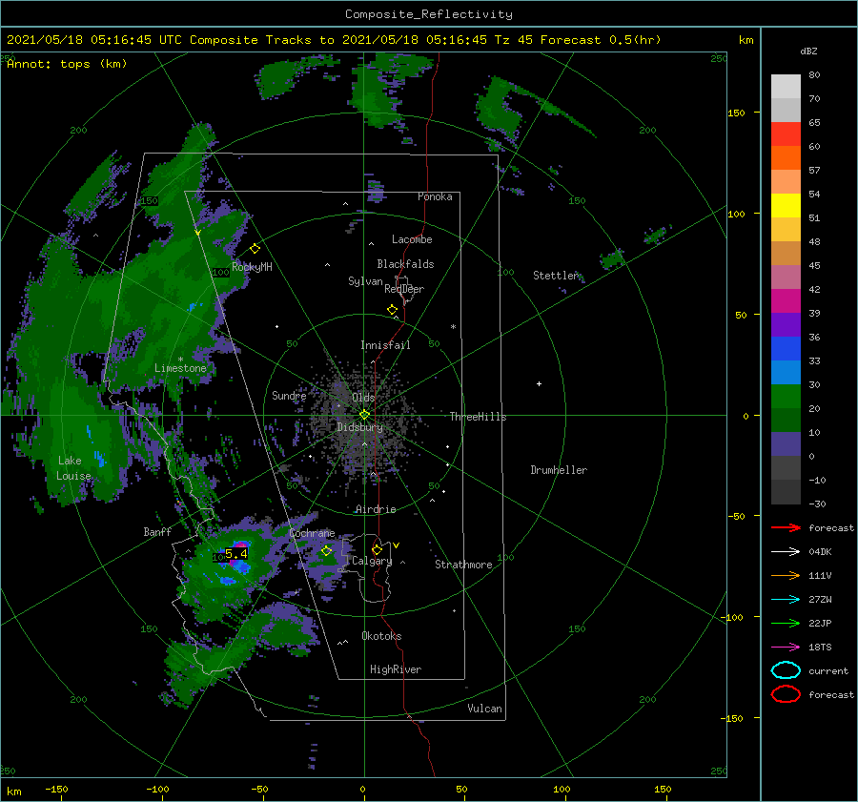Select the orange 111V arrow legend icon
The height and width of the screenshot is (802, 858).
click(x=786, y=575)
